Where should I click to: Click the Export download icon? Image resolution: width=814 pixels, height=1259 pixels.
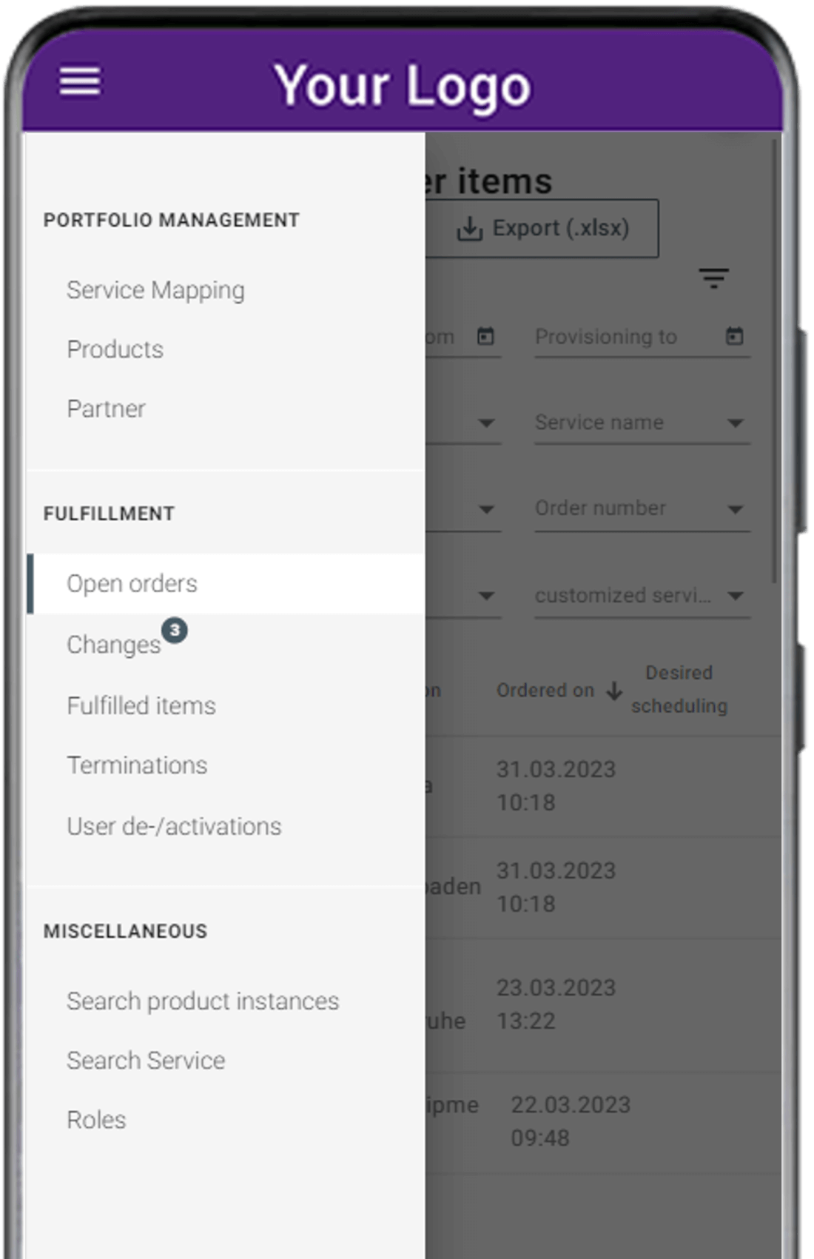(469, 229)
